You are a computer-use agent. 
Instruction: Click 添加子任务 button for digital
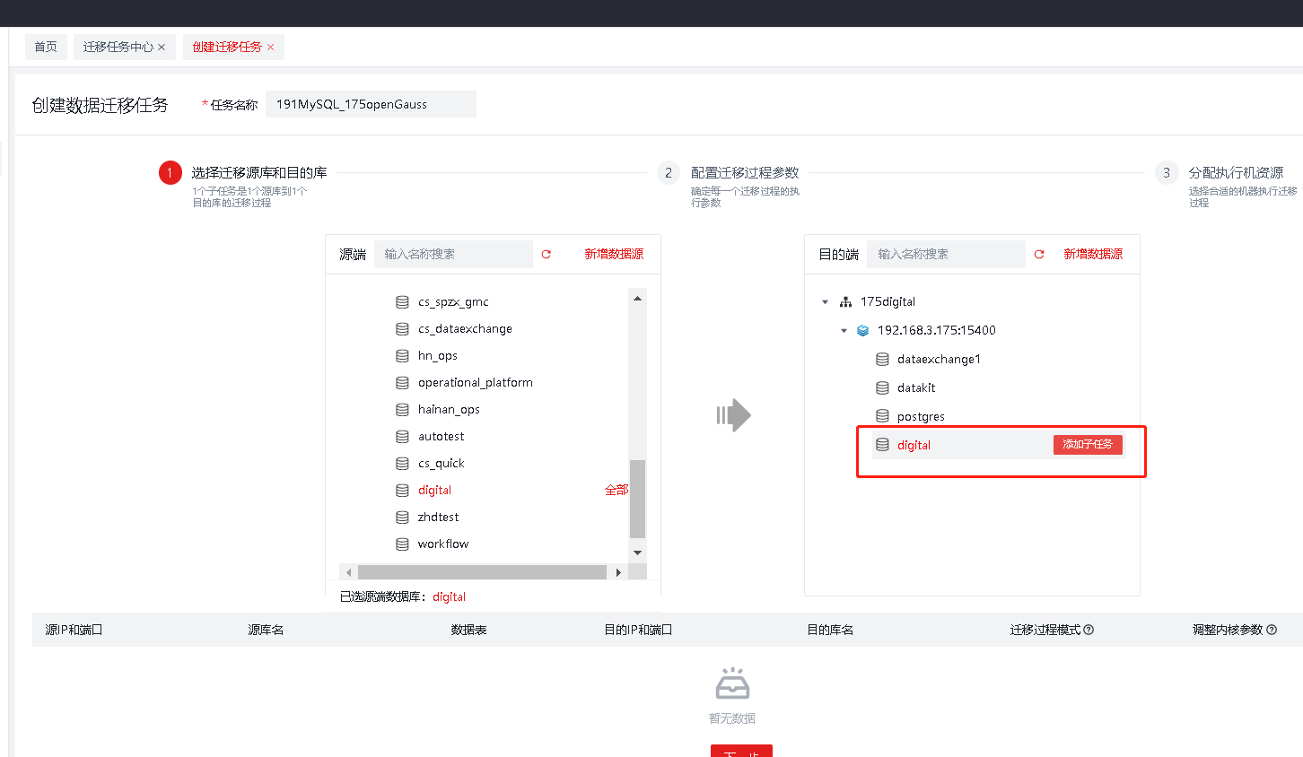coord(1088,445)
